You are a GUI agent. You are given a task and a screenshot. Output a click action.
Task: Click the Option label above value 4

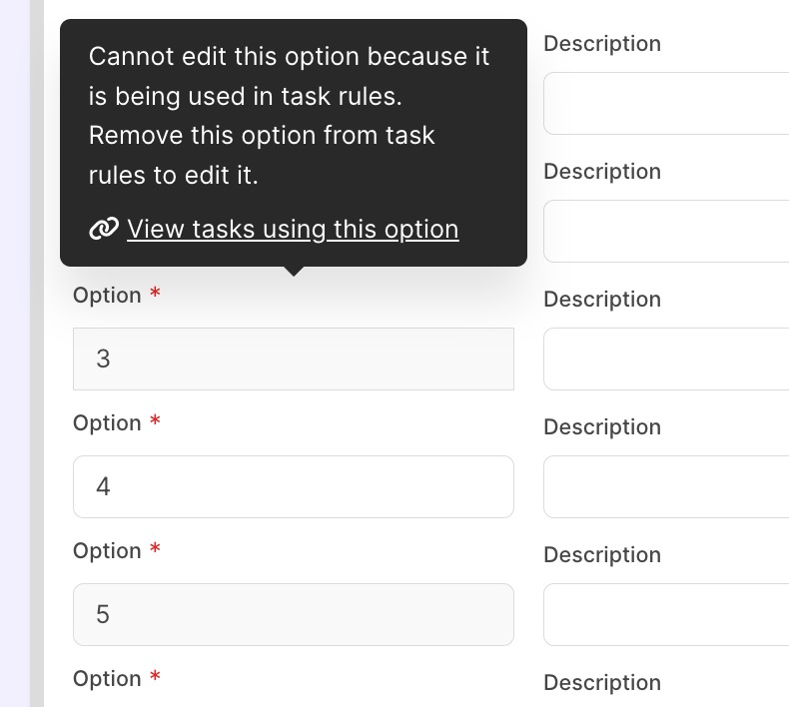[x=107, y=423]
